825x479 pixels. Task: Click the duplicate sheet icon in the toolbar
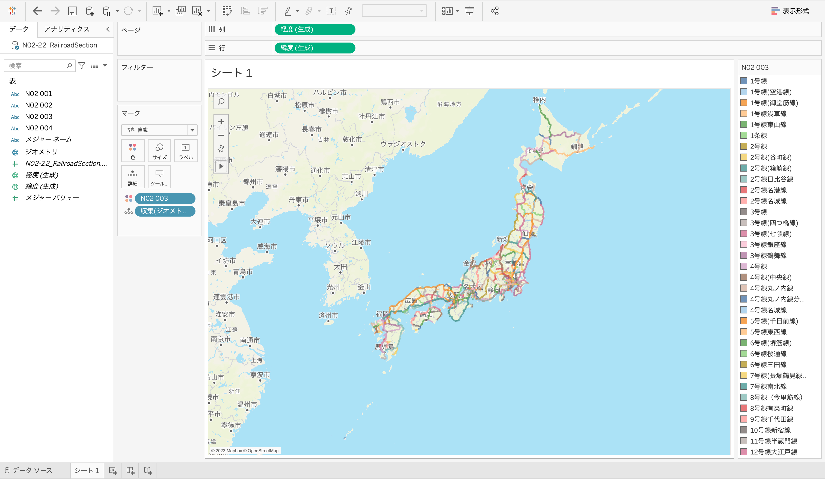tap(181, 11)
